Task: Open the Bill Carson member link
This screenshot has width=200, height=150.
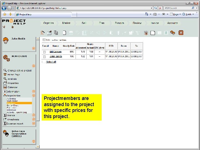Action: [x=56, y=52]
